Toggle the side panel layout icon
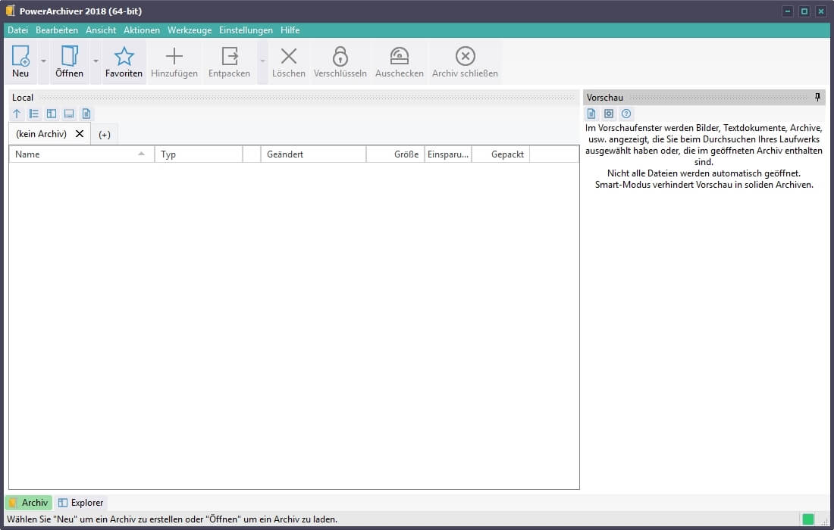This screenshot has height=530, width=834. 52,114
